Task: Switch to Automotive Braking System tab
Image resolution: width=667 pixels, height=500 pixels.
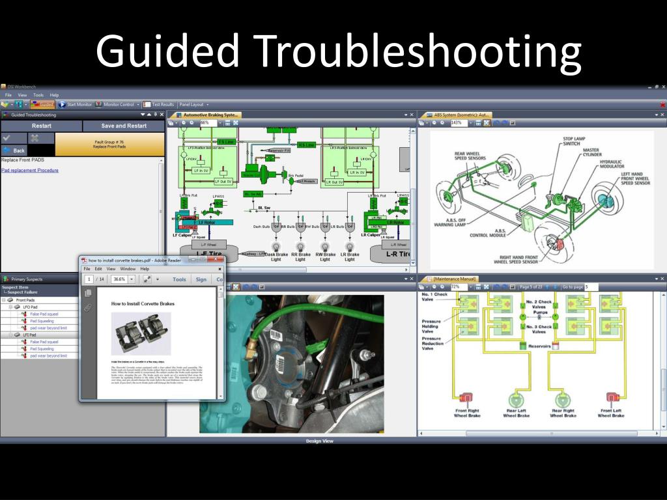Action: pyautogui.click(x=207, y=115)
